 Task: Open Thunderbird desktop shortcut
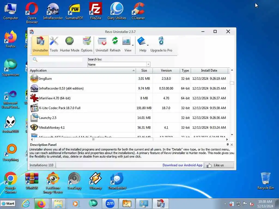(x=117, y=181)
